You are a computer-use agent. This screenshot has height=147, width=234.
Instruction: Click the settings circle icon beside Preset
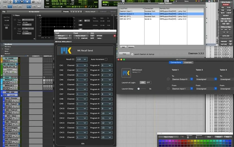(88, 33)
